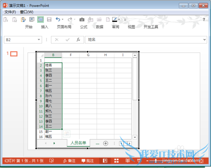Viewport: 211px width, 168px height.
Task: Select slide 1 thumbnail
Action: [x=14, y=54]
